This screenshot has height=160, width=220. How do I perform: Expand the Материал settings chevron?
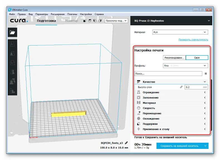[x=205, y=103]
